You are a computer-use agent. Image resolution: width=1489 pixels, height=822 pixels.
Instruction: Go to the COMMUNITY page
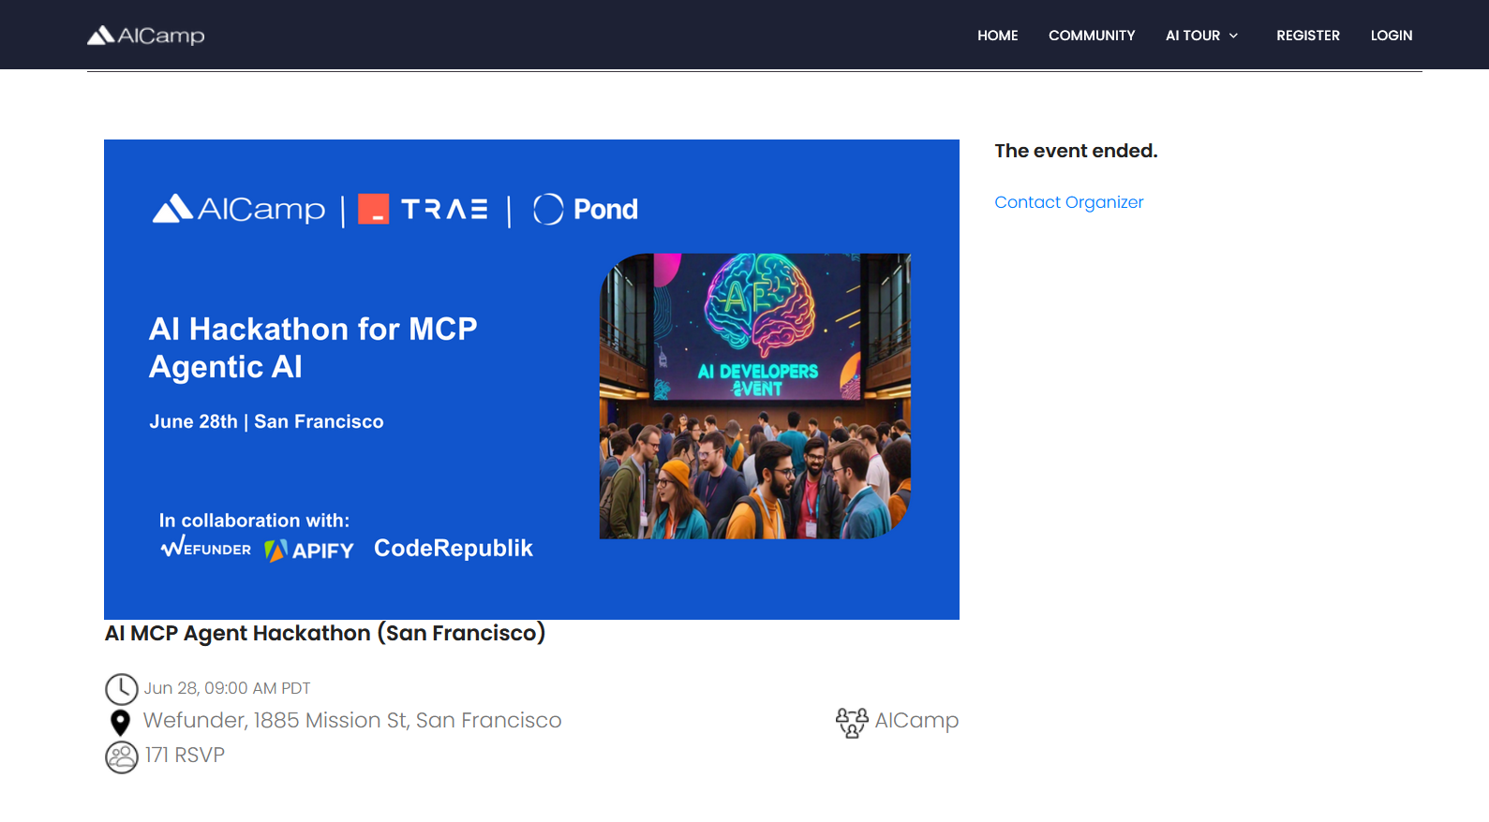(1092, 36)
